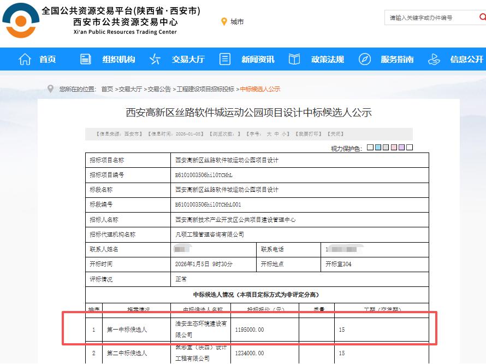Select the pink eye-protection color swatch
The height and width of the screenshot is (364, 486).
394,146
